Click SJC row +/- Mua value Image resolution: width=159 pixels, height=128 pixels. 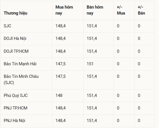(x=118, y=26)
